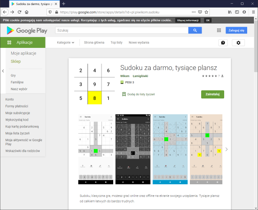
Task: View site security padlock info
Action: coord(56,12)
